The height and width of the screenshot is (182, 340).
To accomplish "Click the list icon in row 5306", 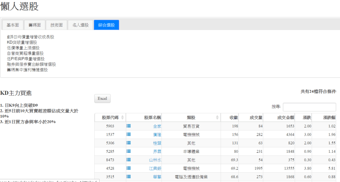I will click(x=129, y=143).
